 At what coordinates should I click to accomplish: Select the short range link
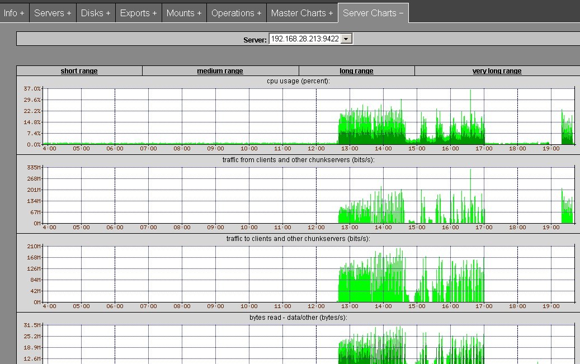coord(79,70)
